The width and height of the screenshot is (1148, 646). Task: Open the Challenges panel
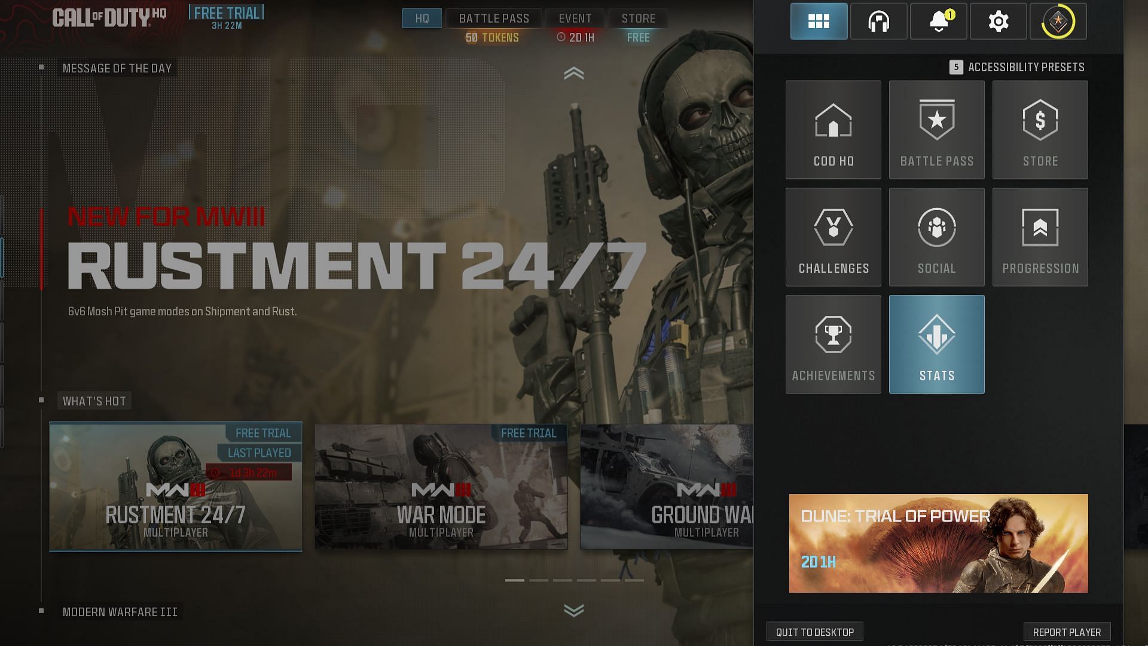pos(833,236)
